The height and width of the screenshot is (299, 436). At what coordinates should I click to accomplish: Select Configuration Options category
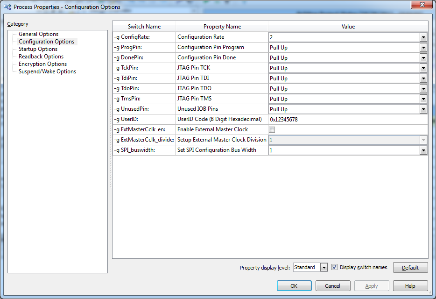(46, 42)
